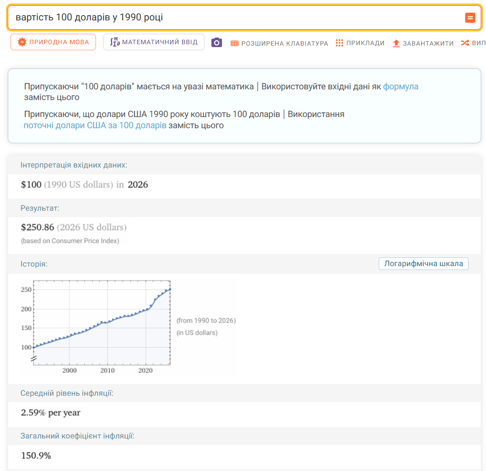Toggle Логарифмічна шкала for history plot
This screenshot has width=486, height=471.
pyautogui.click(x=423, y=264)
